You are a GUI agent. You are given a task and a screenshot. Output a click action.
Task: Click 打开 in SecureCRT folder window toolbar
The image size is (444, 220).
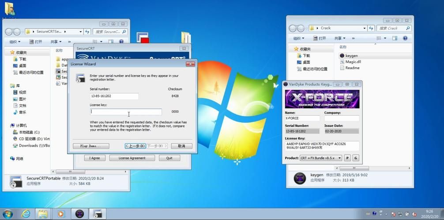36,42
